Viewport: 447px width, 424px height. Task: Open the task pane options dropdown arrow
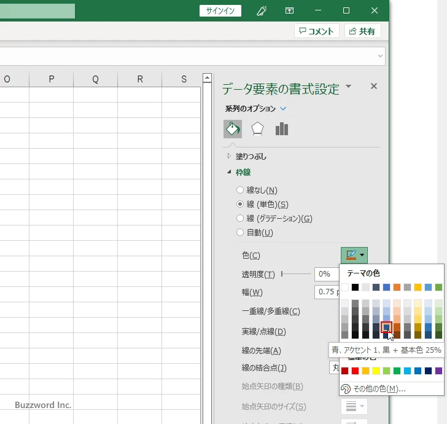(348, 86)
